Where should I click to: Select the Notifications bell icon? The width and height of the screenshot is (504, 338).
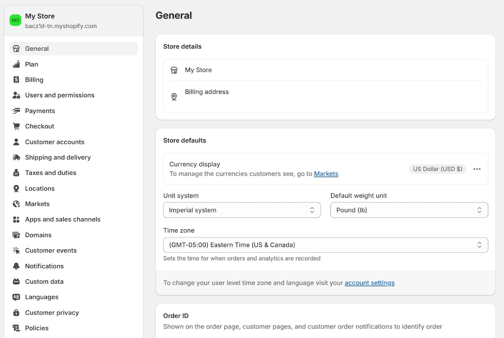(x=16, y=266)
